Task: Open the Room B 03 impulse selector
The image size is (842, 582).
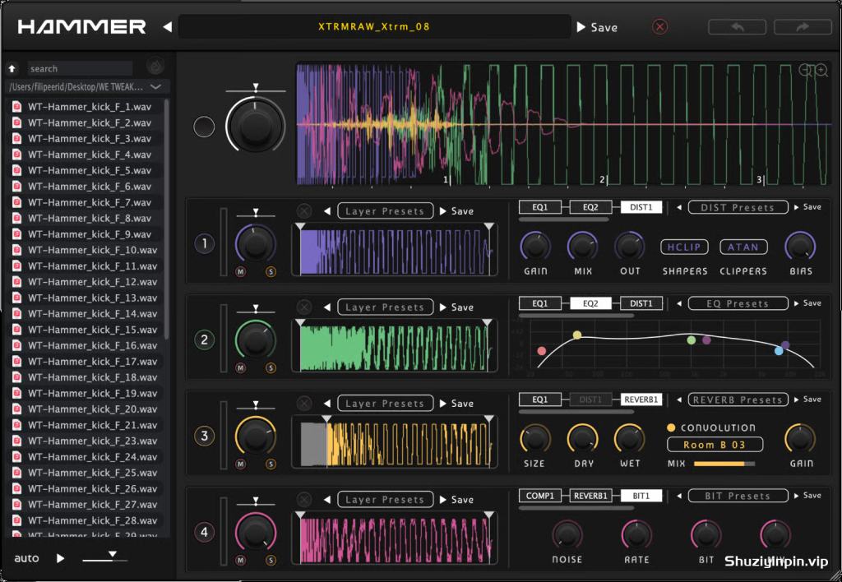Action: [x=715, y=445]
